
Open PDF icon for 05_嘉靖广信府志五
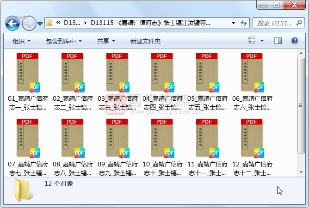point(208,73)
